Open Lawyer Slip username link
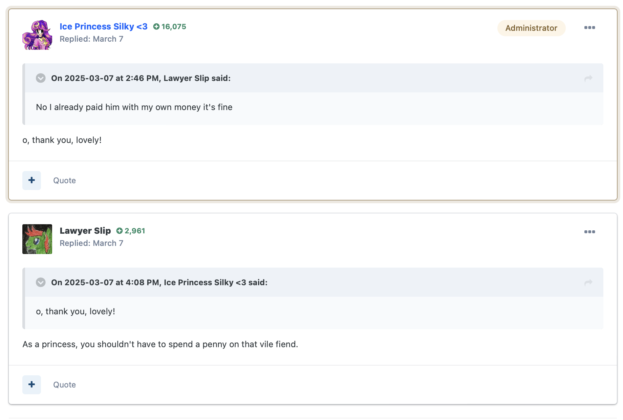This screenshot has width=623, height=420. click(85, 231)
